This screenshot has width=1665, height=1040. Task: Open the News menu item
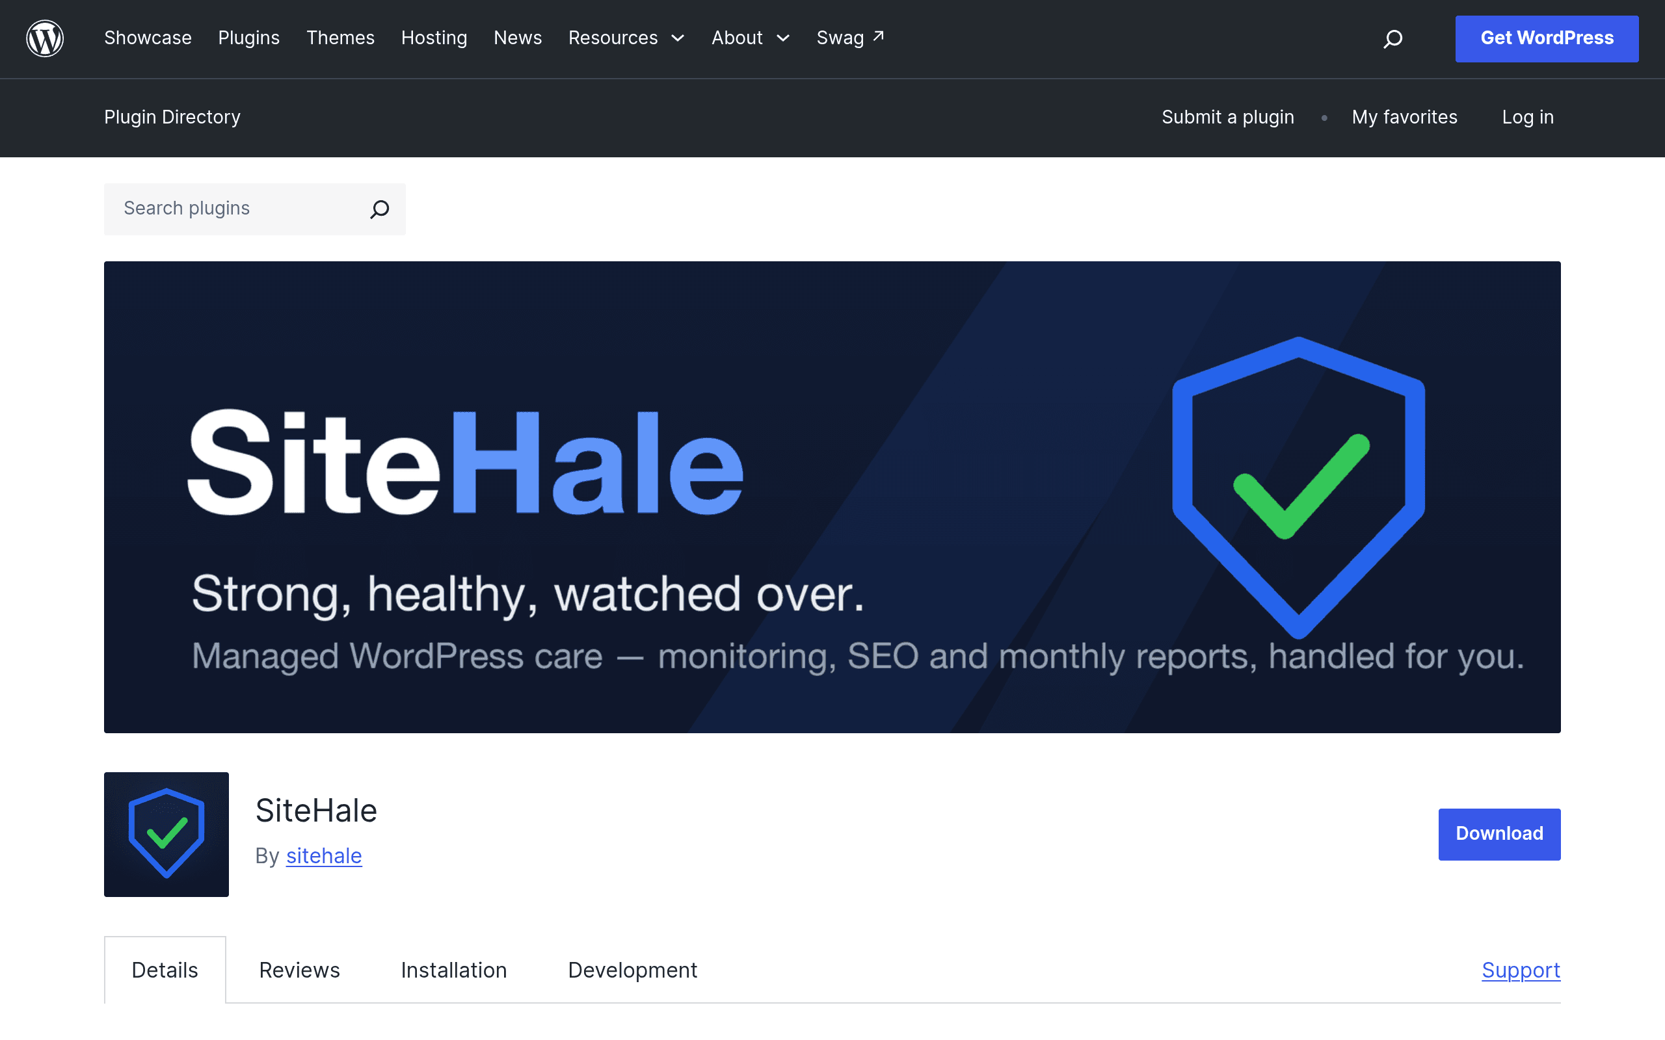point(518,38)
